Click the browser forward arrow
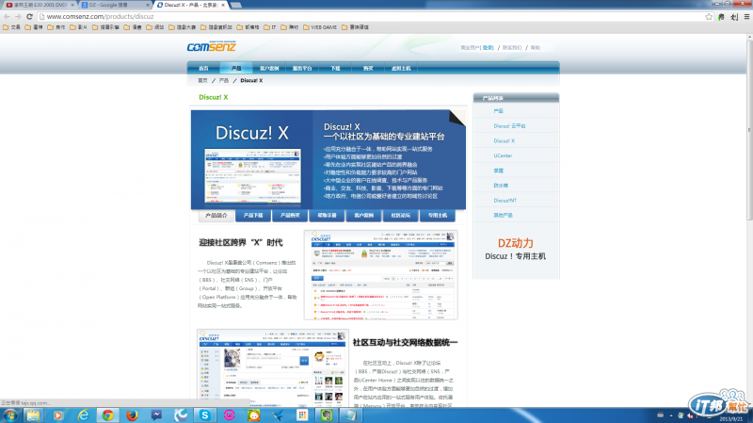 click(x=18, y=16)
